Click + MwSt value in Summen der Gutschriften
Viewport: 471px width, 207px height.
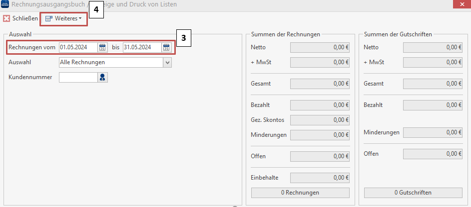click(433, 63)
